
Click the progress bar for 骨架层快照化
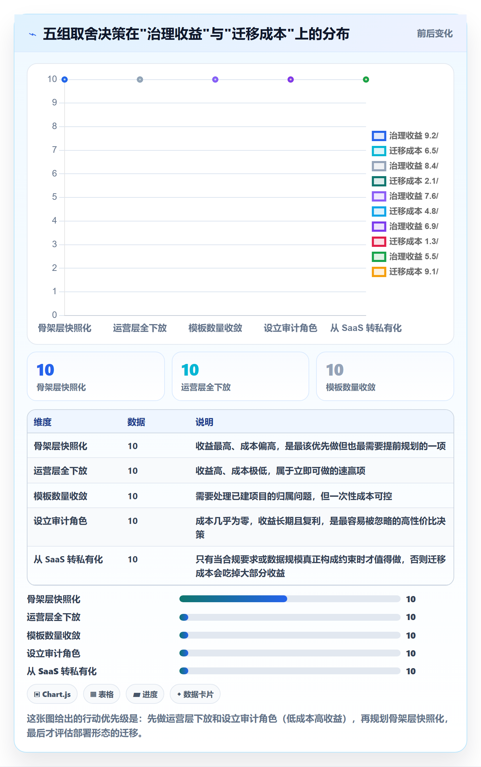coord(290,599)
